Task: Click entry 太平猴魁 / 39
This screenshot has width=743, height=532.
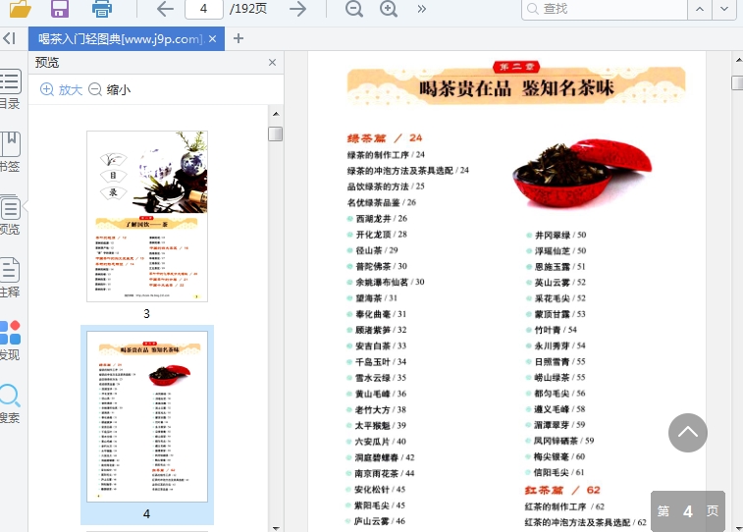Action: pos(381,425)
